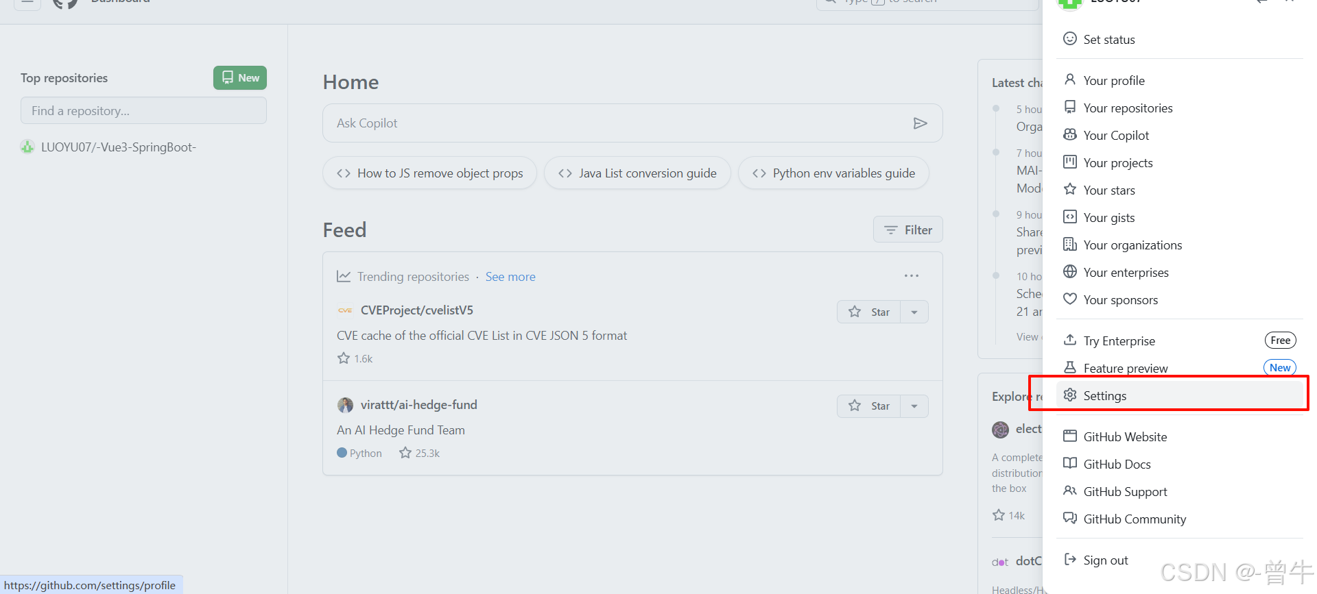Click the star icon beside Your stars
The width and height of the screenshot is (1317, 594).
coord(1069,189)
